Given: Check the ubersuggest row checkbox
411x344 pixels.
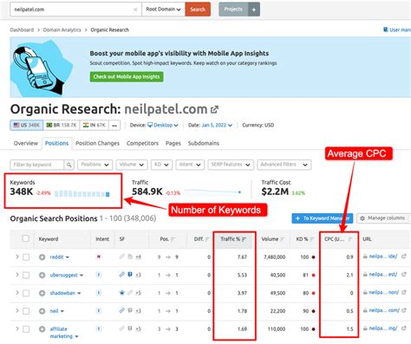Looking at the screenshot, I should (26, 275).
